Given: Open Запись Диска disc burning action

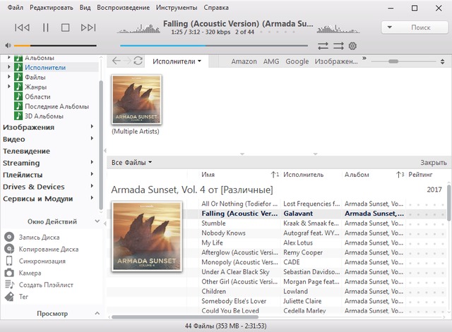Looking at the screenshot, I should [9, 238].
